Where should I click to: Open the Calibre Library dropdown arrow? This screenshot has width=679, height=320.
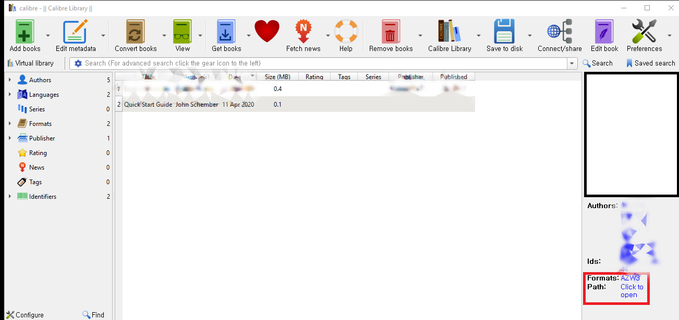point(478,35)
